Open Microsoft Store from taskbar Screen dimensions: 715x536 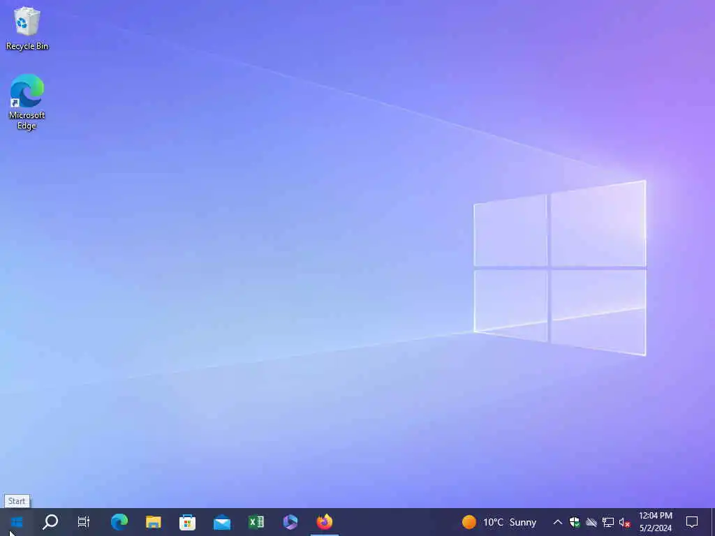coord(187,522)
